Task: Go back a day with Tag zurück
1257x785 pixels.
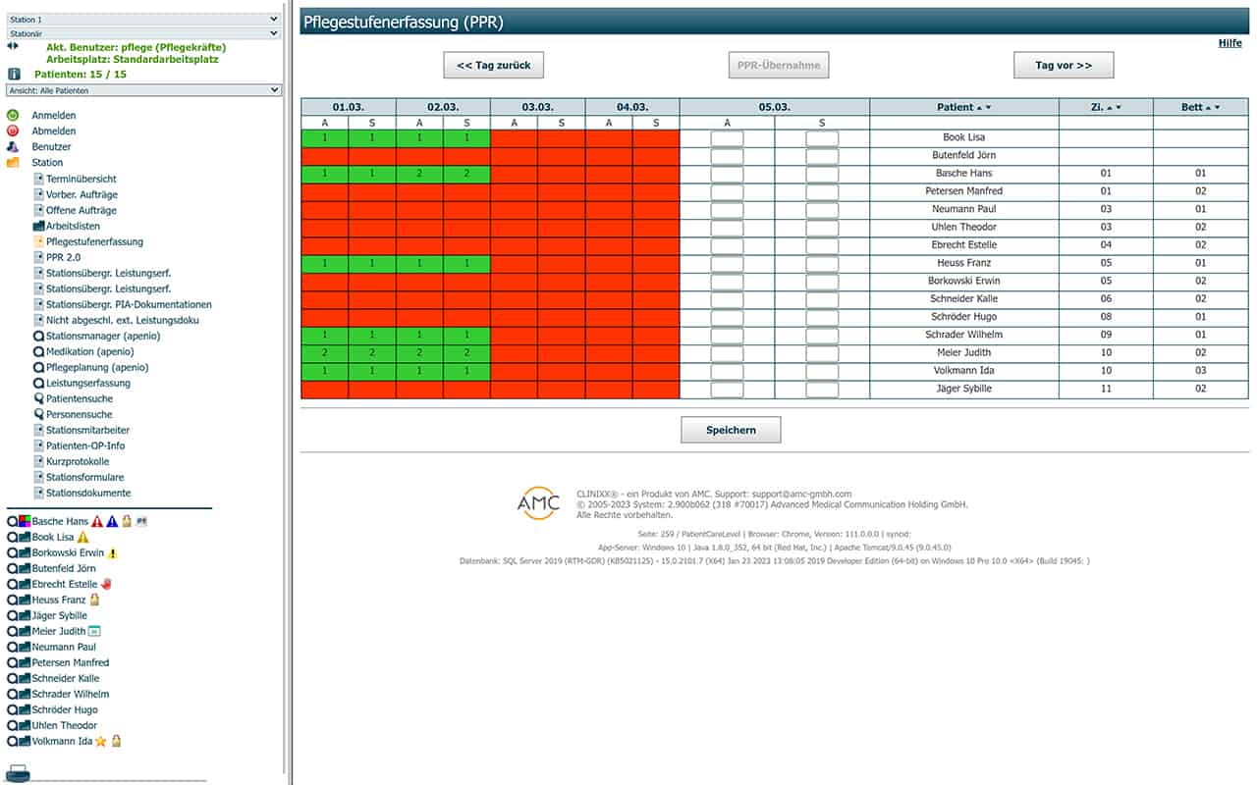Action: [x=493, y=66]
